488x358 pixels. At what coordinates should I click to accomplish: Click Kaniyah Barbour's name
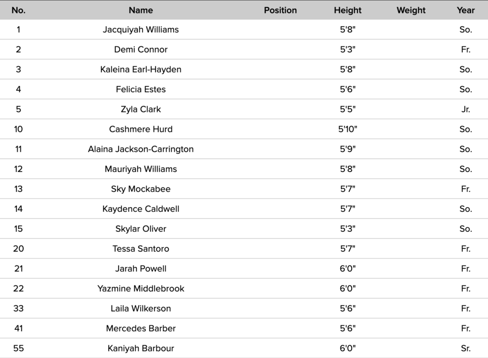point(141,349)
